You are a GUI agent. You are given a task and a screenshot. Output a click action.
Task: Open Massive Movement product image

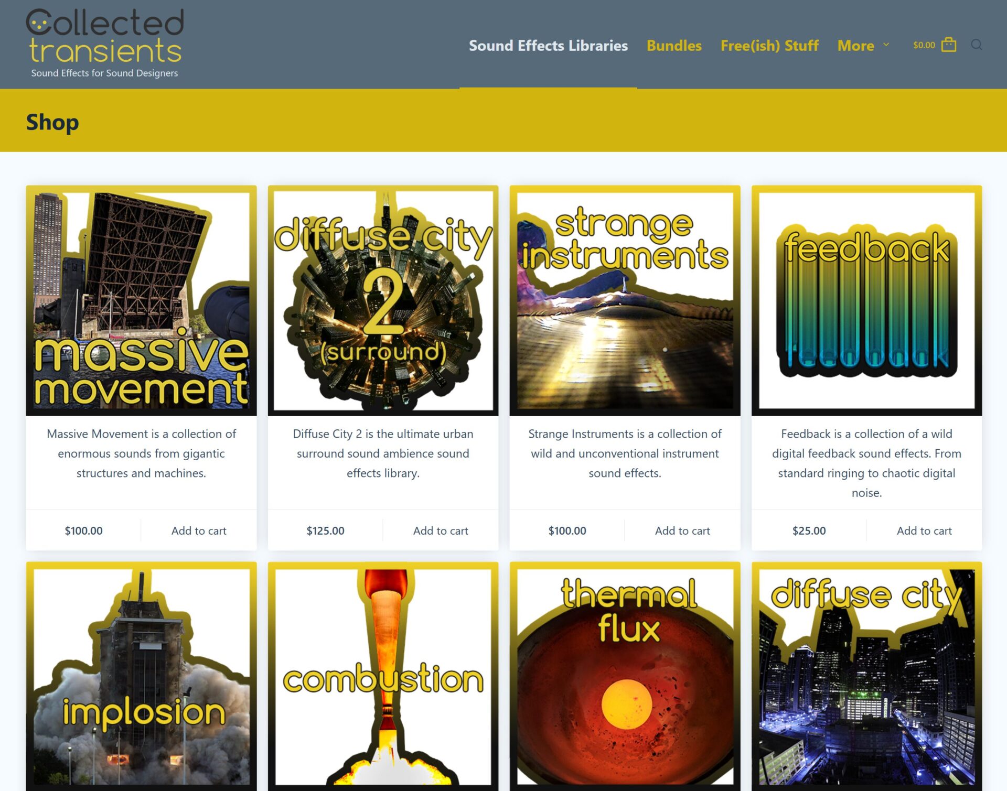(141, 300)
